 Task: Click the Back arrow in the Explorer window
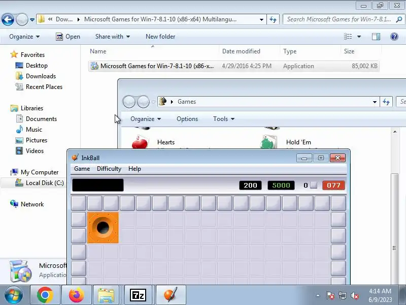coord(8,19)
